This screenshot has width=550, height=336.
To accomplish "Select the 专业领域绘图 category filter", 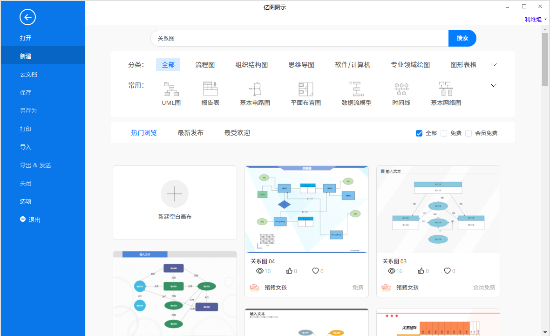I will (x=410, y=65).
